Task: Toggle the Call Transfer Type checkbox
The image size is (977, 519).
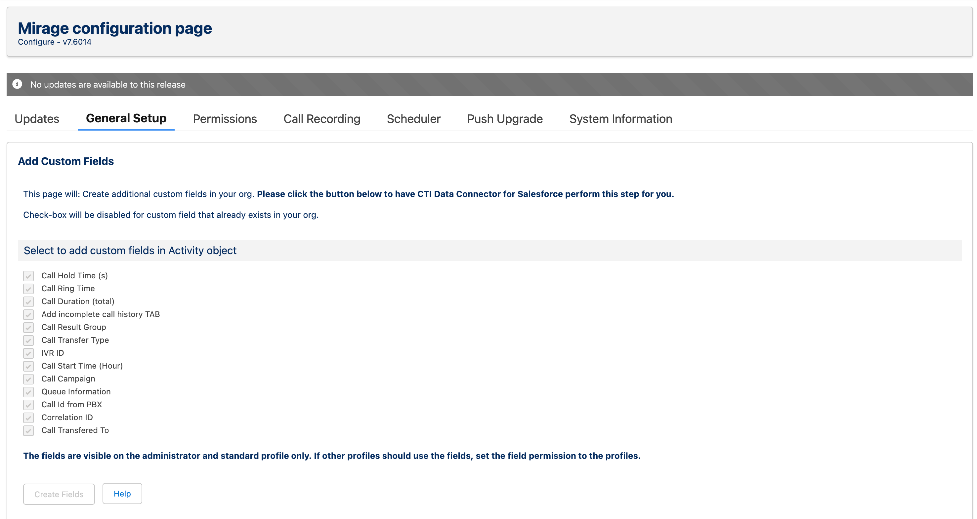Action: click(28, 340)
